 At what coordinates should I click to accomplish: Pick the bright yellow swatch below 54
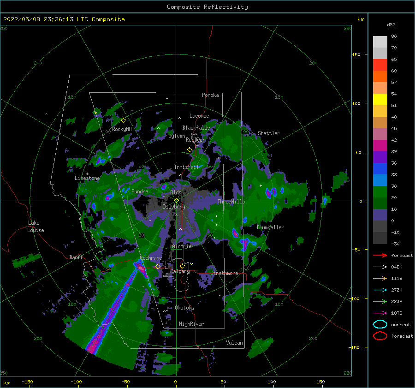point(380,99)
